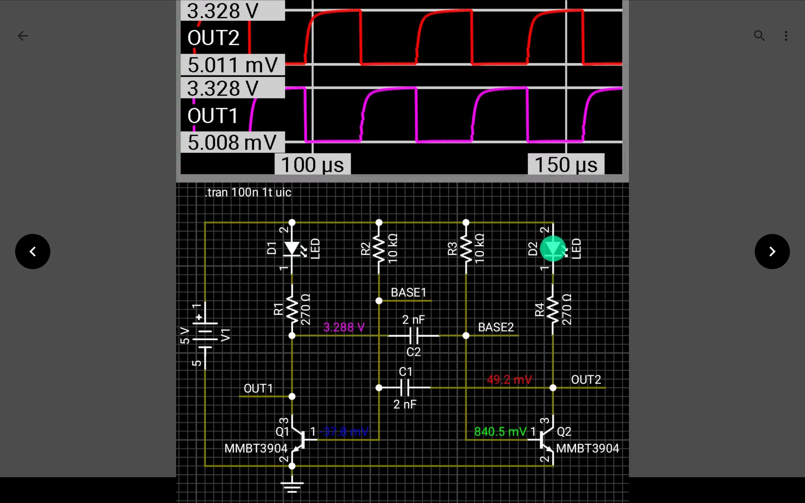The width and height of the screenshot is (805, 503).
Task: Select the BASE1 node label
Action: click(x=409, y=292)
